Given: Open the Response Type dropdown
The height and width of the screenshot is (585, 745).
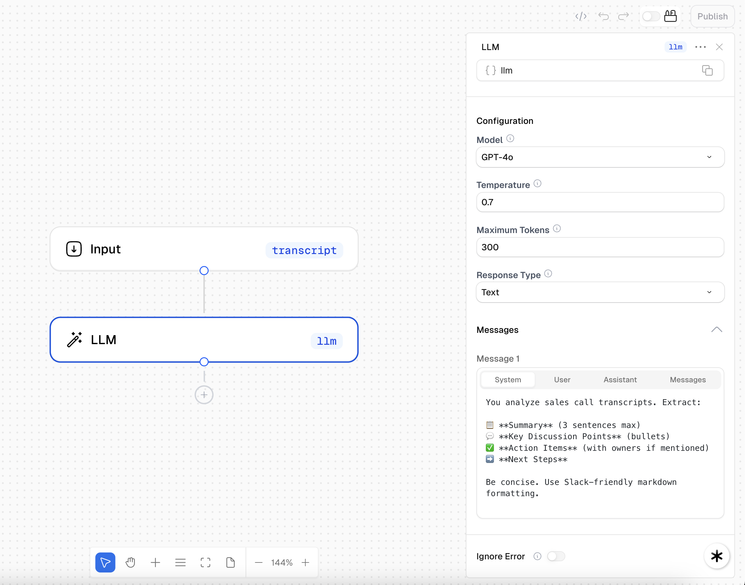Looking at the screenshot, I should pos(600,292).
